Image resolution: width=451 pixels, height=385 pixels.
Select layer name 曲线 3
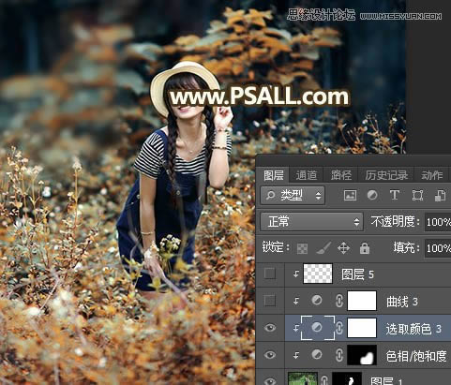click(x=402, y=302)
